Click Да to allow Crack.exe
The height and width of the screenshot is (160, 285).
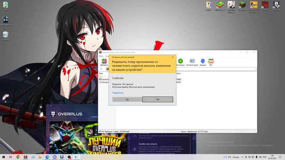point(127,99)
